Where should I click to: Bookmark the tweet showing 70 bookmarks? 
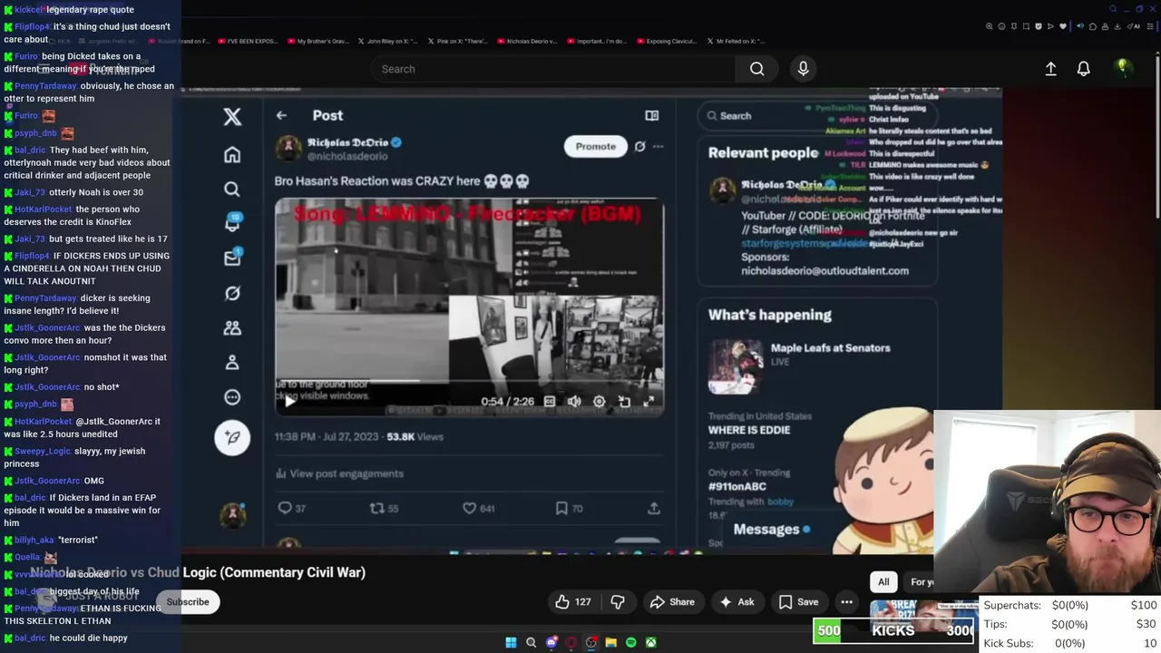tap(570, 508)
